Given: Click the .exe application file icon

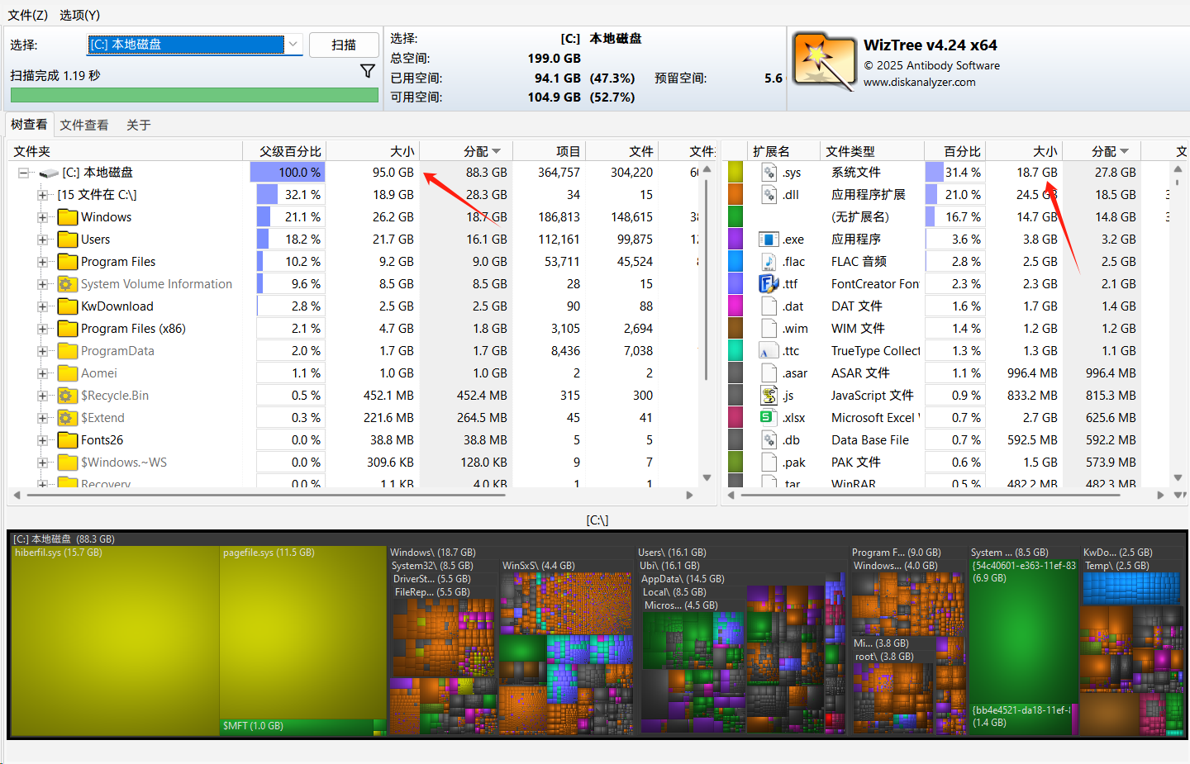Looking at the screenshot, I should point(769,240).
